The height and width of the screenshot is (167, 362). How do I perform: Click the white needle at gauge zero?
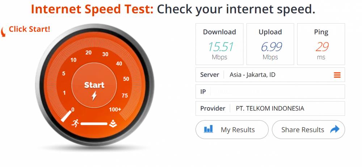(67, 116)
